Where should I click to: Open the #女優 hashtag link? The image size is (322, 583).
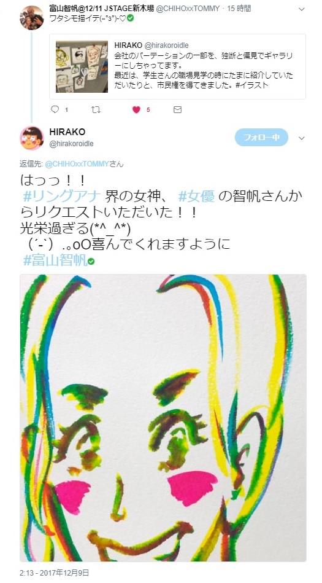coord(196,196)
